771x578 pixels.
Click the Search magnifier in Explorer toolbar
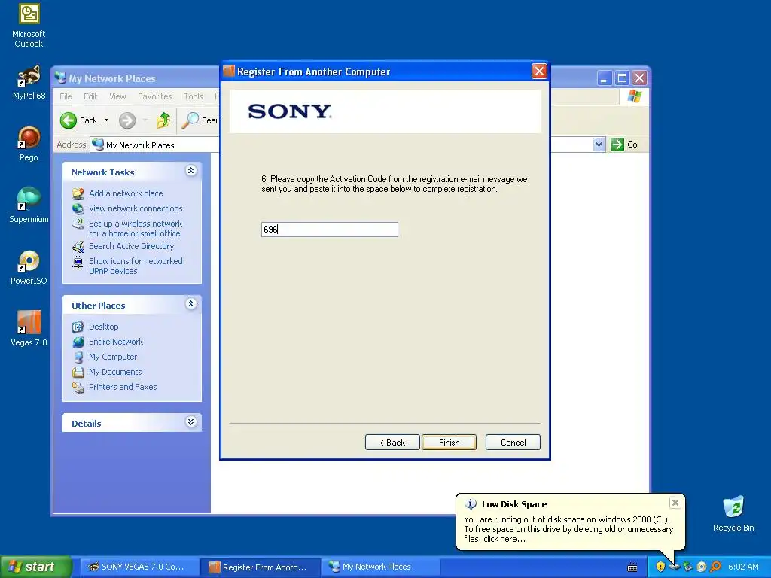(x=190, y=120)
